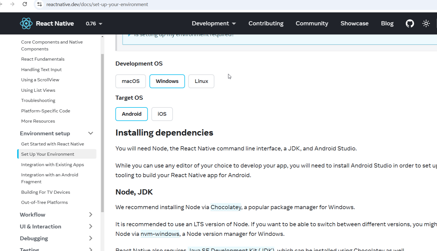Open the Debugging category
Viewport: 437px width, 251px height.
34,238
